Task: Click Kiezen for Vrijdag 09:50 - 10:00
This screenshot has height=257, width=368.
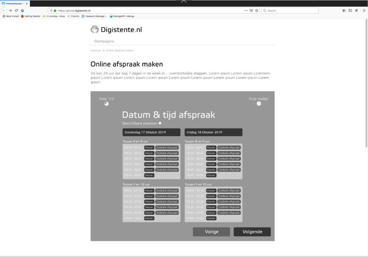Action: pos(211,218)
